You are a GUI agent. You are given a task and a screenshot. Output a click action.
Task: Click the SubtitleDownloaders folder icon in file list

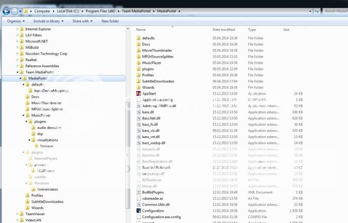139,81
